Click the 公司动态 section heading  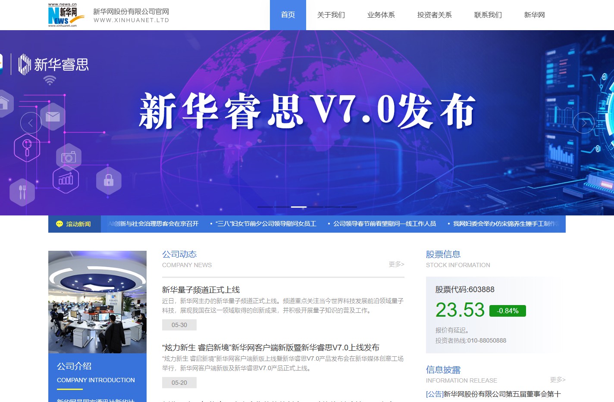(179, 254)
